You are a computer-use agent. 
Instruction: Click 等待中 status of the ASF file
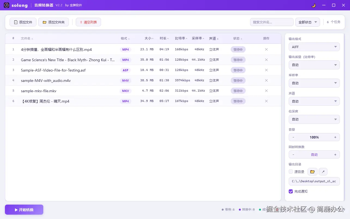238,70
